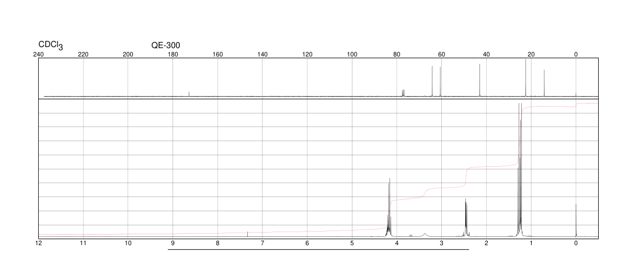640x276 pixels.
Task: Click the 180 tick label on top axis
Action: [x=173, y=54]
